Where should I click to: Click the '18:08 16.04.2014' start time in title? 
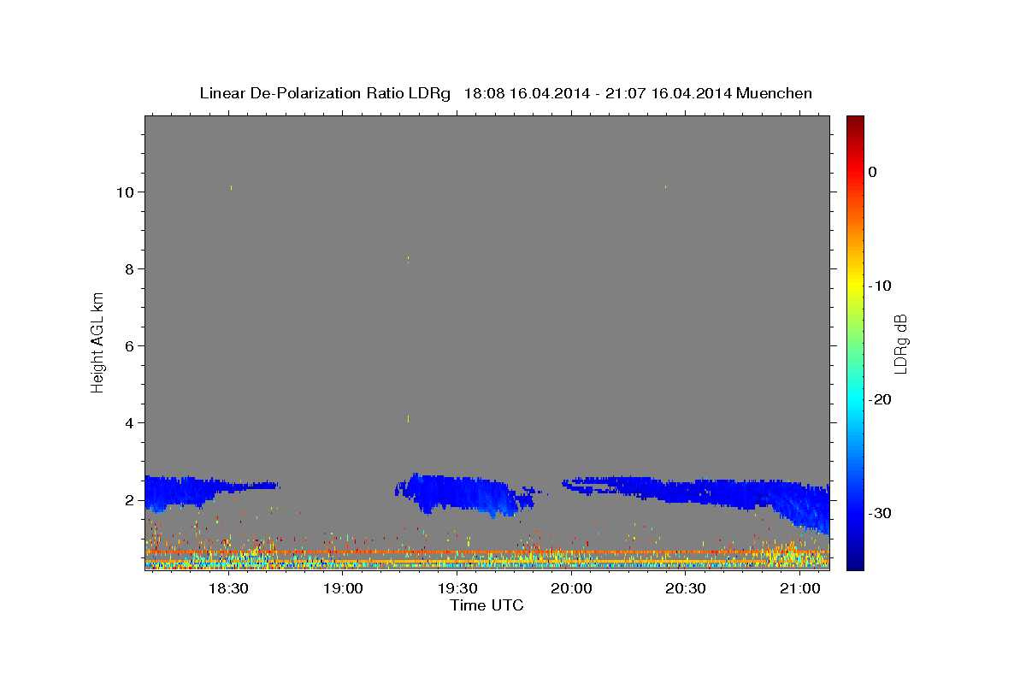point(527,93)
